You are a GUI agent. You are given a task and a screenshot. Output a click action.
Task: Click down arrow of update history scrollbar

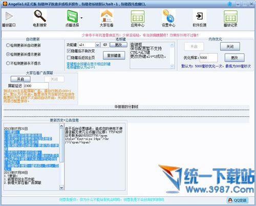pos(61,188)
